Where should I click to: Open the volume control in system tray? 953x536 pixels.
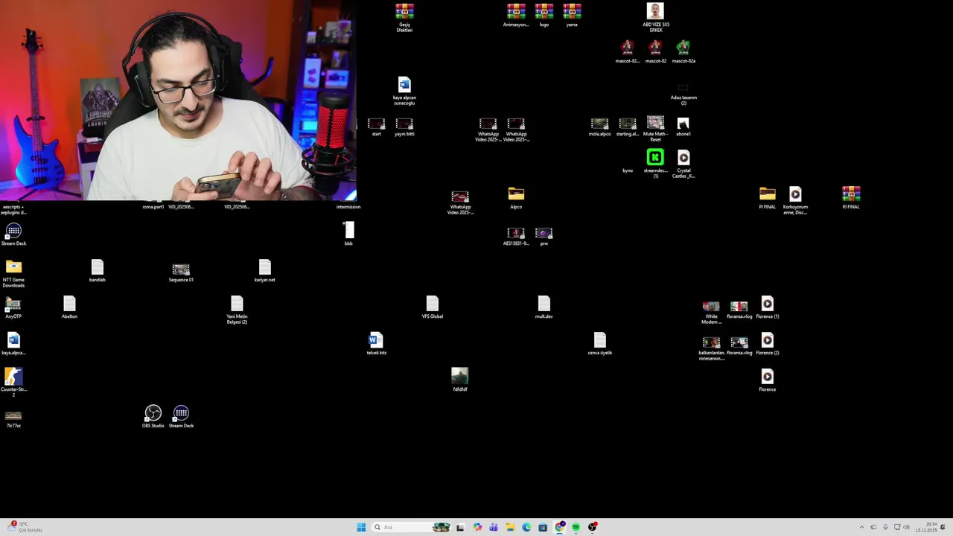point(906,527)
